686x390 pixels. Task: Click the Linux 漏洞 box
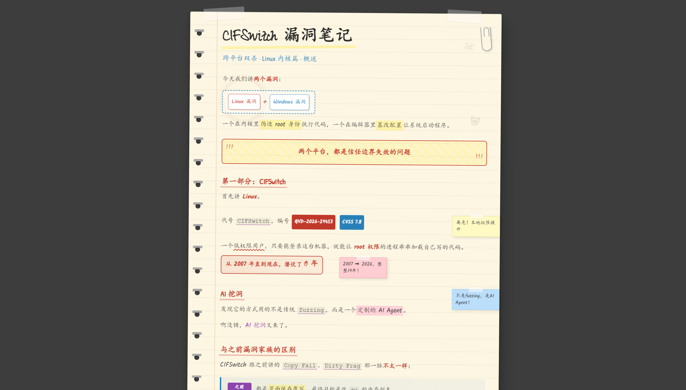[244, 102]
